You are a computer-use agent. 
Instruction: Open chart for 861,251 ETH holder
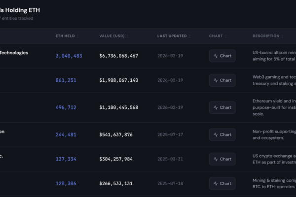[x=222, y=80]
